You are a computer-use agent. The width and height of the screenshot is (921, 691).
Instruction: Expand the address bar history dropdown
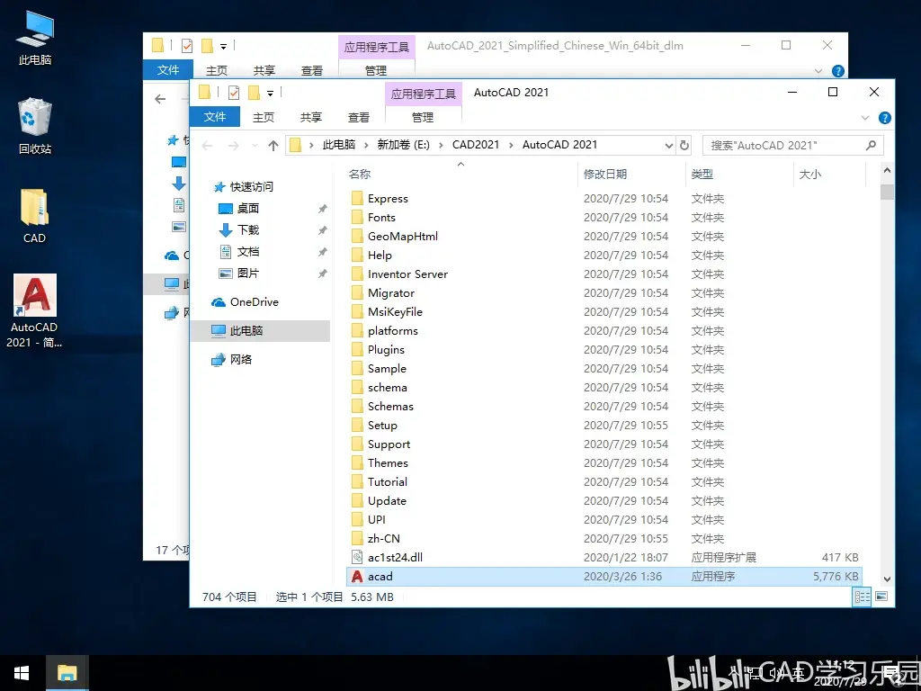[x=668, y=145]
